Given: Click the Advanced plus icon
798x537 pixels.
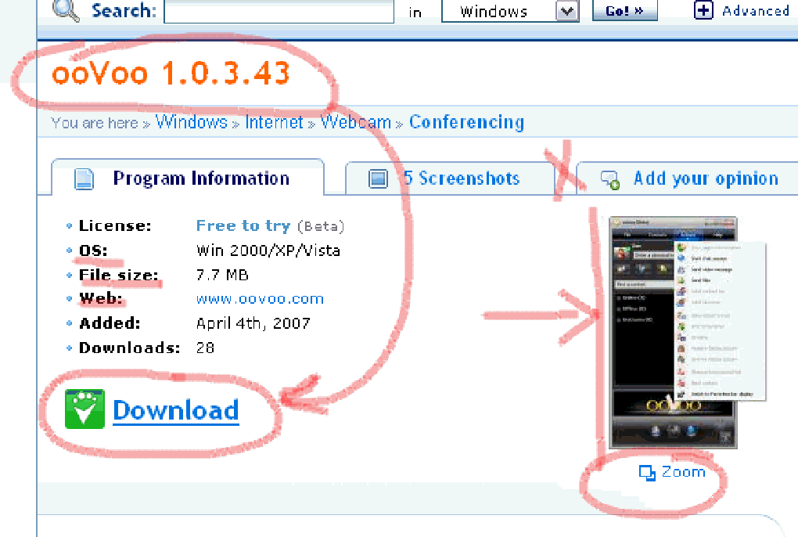Looking at the screenshot, I should point(703,10).
